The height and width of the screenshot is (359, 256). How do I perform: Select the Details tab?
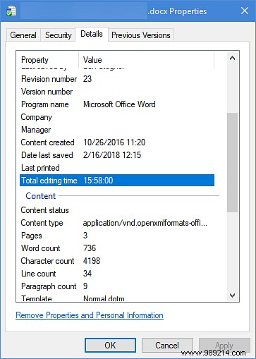coord(92,34)
